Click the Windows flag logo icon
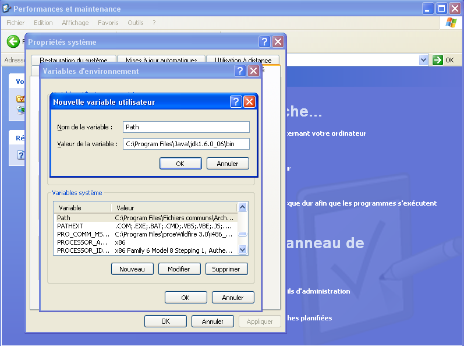This screenshot has width=464, height=346. pyautogui.click(x=451, y=23)
